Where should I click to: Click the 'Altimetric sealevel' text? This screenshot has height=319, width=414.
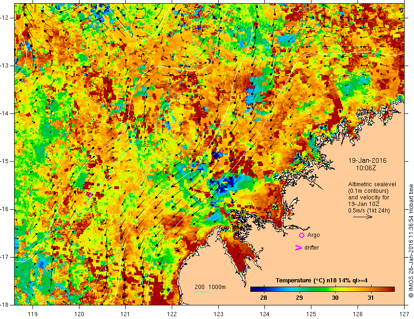(x=372, y=184)
